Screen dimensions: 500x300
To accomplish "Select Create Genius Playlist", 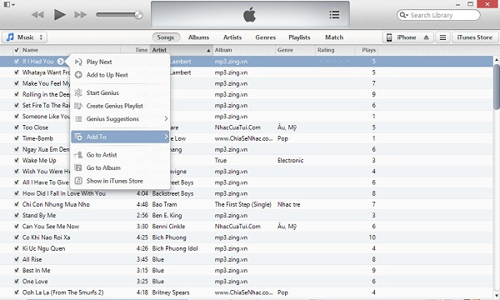I will (120, 106).
